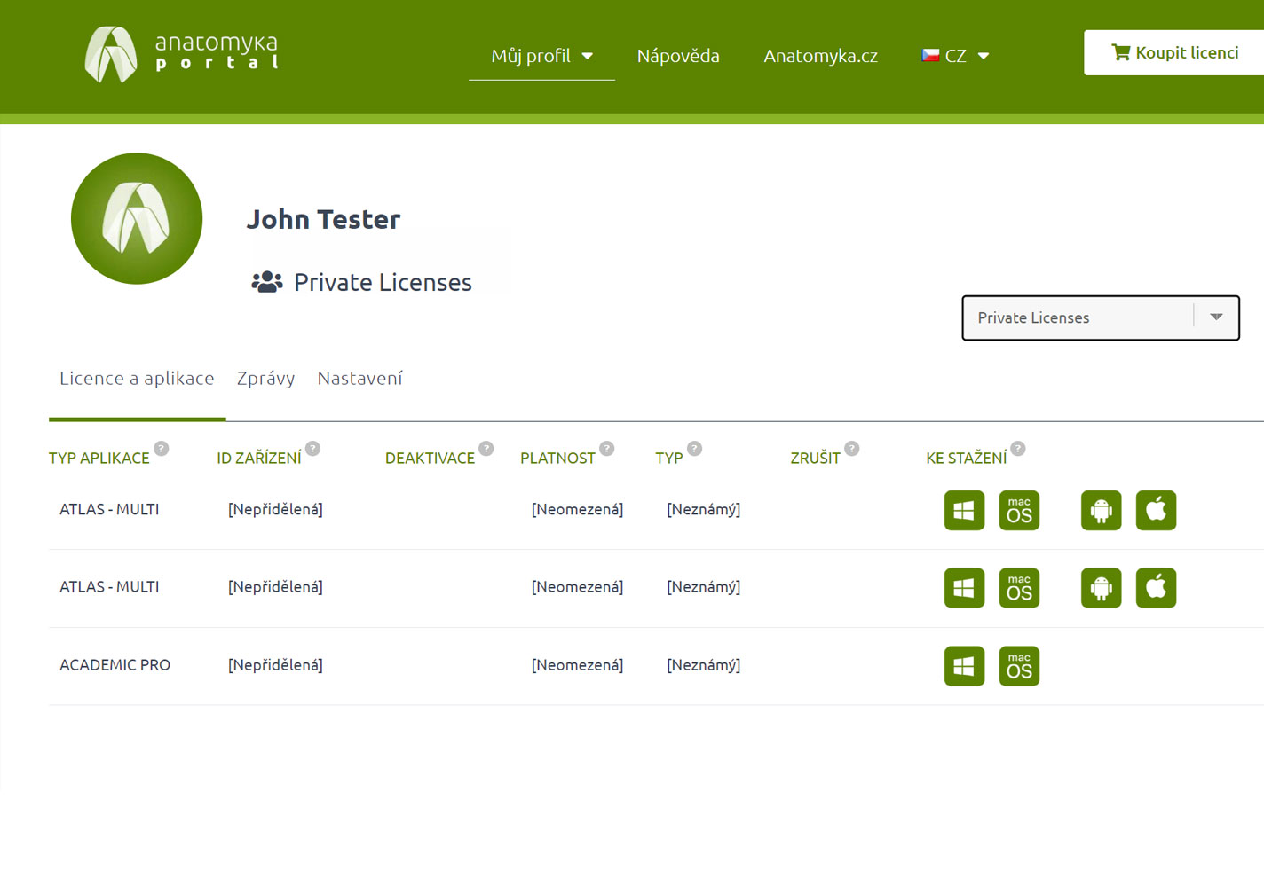Switch to the Licence a aplikace tab
1264x878 pixels.
click(x=137, y=379)
